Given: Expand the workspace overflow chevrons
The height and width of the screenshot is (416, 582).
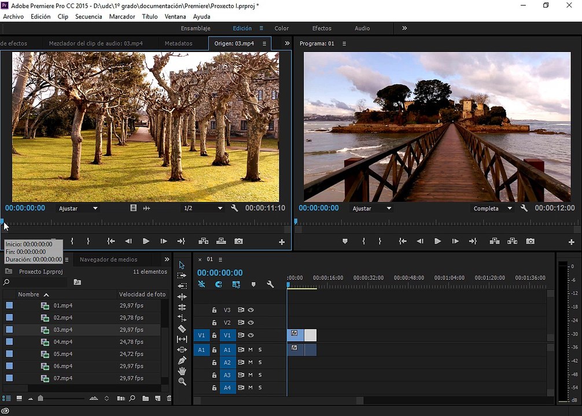Looking at the screenshot, I should click(x=404, y=28).
